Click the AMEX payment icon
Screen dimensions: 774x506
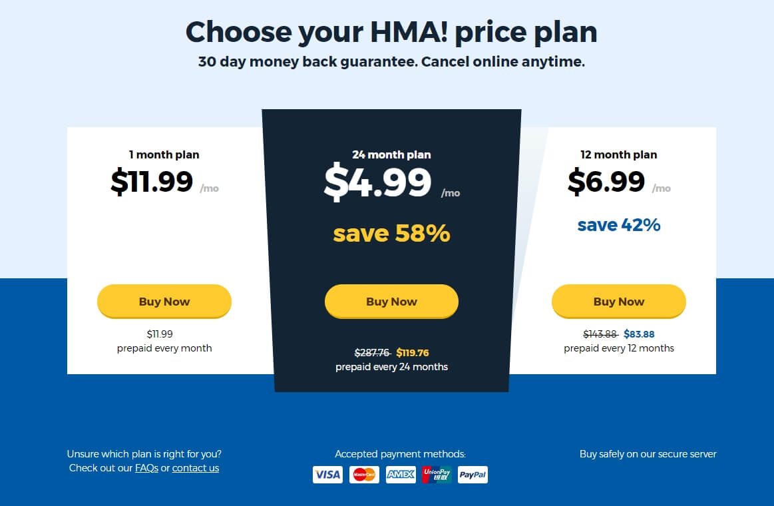(401, 475)
